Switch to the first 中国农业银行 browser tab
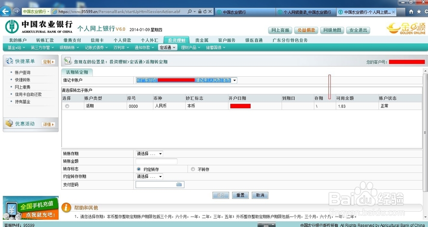This screenshot has width=428, height=227. [245, 12]
